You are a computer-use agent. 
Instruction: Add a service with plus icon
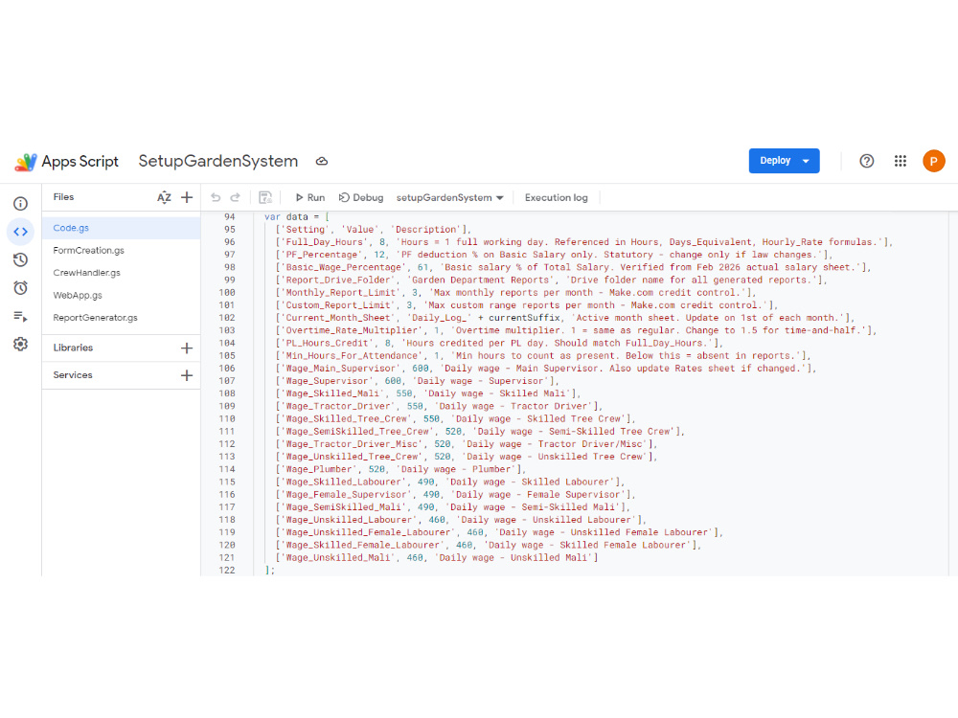pyautogui.click(x=187, y=375)
